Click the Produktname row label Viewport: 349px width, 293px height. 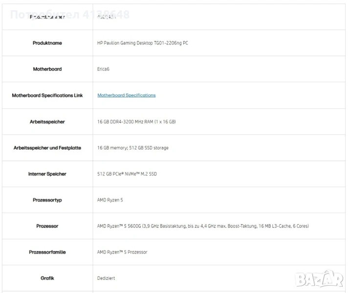tap(47, 43)
